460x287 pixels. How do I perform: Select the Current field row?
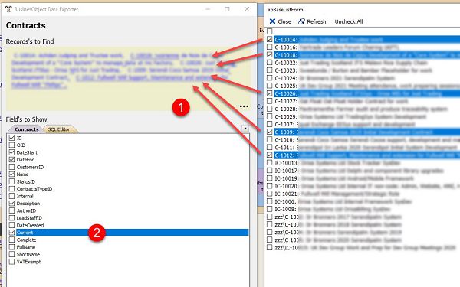132,233
